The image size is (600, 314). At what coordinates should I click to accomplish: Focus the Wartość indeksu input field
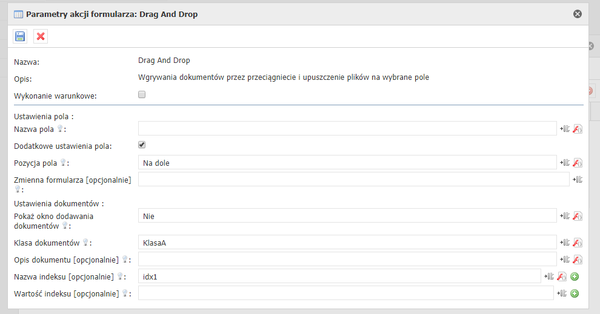pos(346,293)
